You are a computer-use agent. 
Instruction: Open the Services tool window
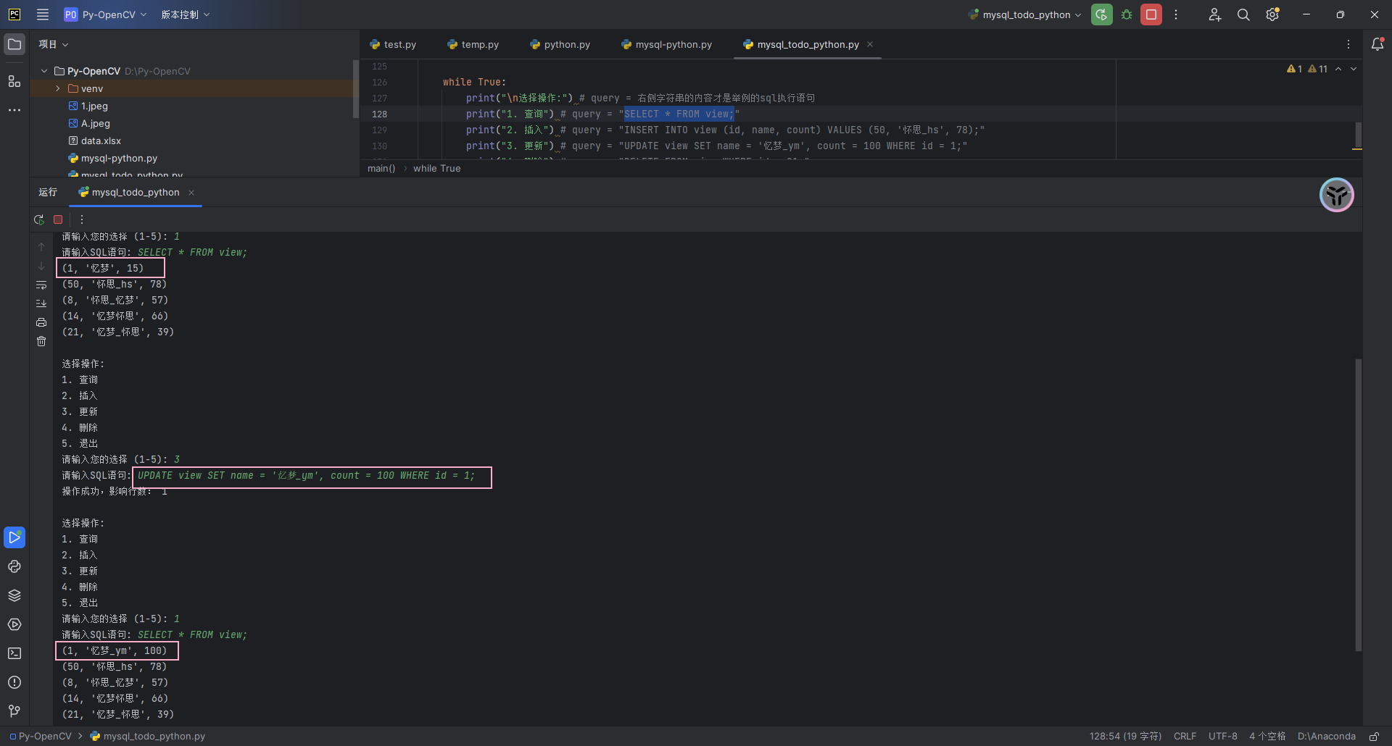tap(14, 624)
